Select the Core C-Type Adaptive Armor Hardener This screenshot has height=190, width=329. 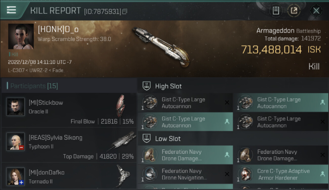[x=280, y=174]
